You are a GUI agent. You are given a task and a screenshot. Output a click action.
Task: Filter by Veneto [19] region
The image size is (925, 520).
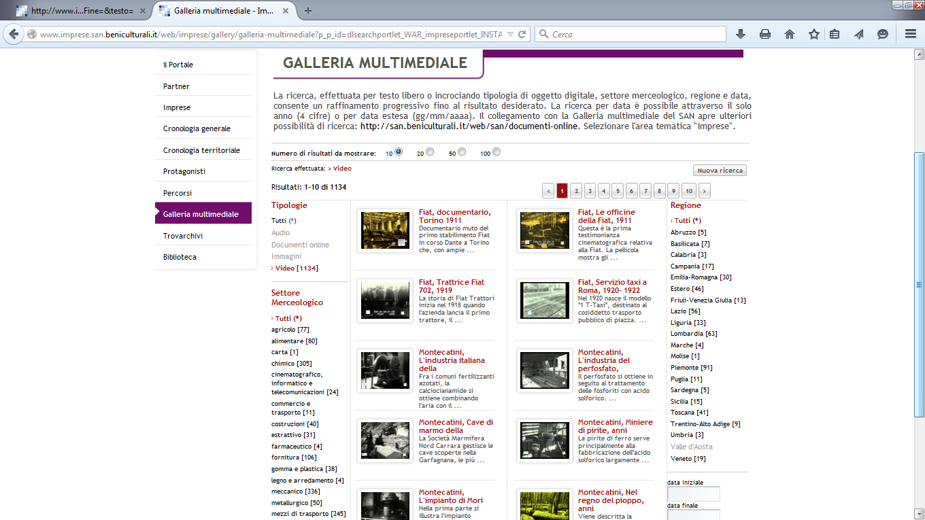click(688, 458)
